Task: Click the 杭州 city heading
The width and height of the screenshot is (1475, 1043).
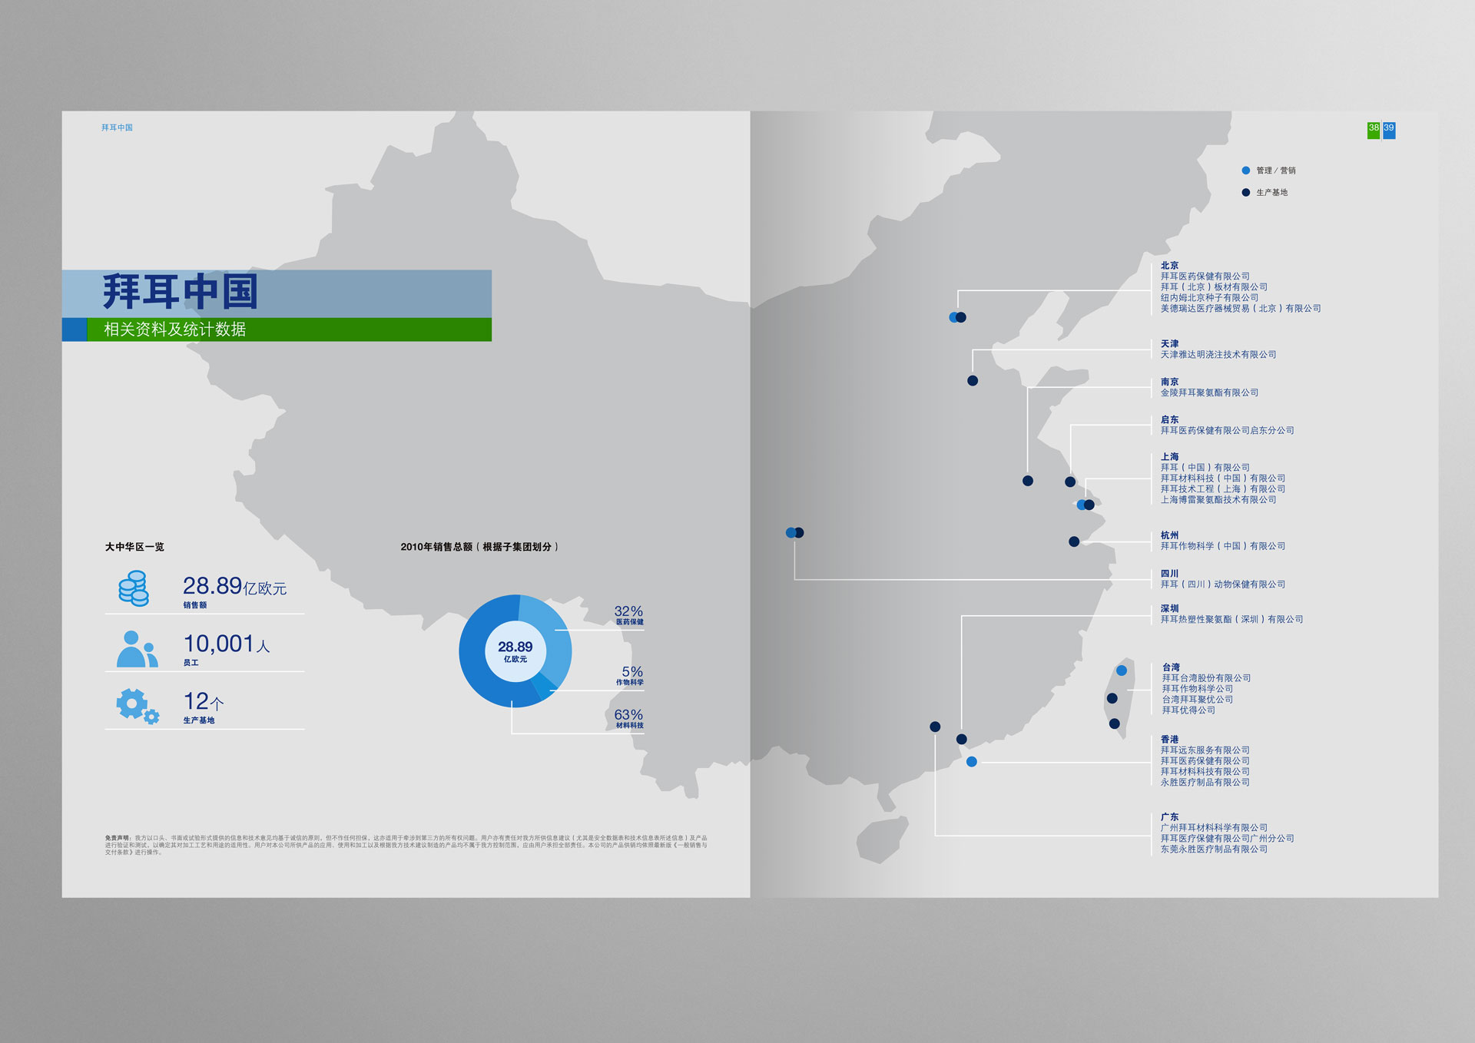Action: pos(1169,535)
